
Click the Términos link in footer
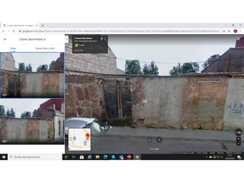point(220,153)
